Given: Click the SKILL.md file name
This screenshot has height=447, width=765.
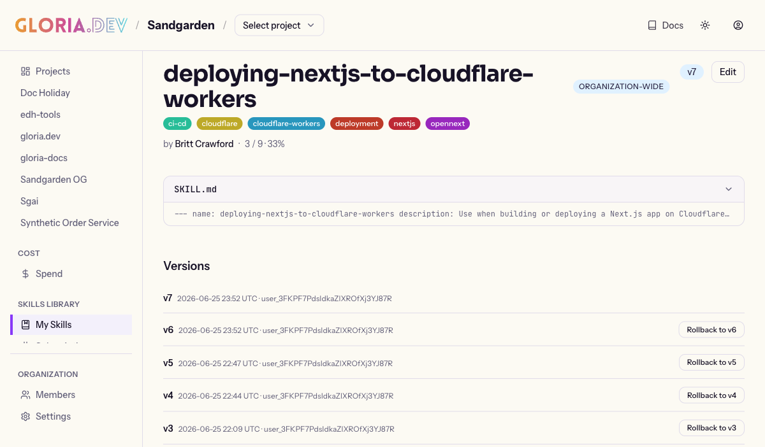Looking at the screenshot, I should (196, 190).
